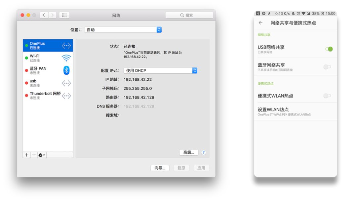Select the Thunderbolt 网桥 service
Image resolution: width=357 pixels, height=201 pixels.
48,96
